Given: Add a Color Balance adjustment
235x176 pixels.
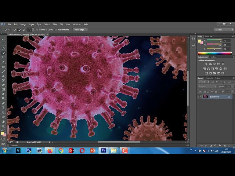Looking at the screenshot, I should pyautogui.click(x=208, y=69).
